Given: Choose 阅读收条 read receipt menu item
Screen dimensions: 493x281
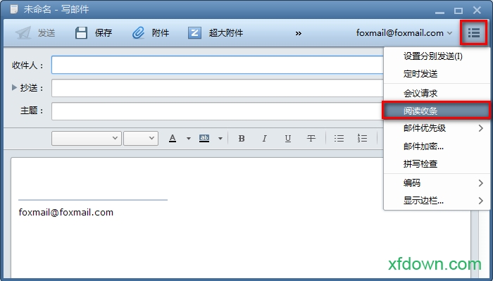Looking at the screenshot, I should 437,111.
